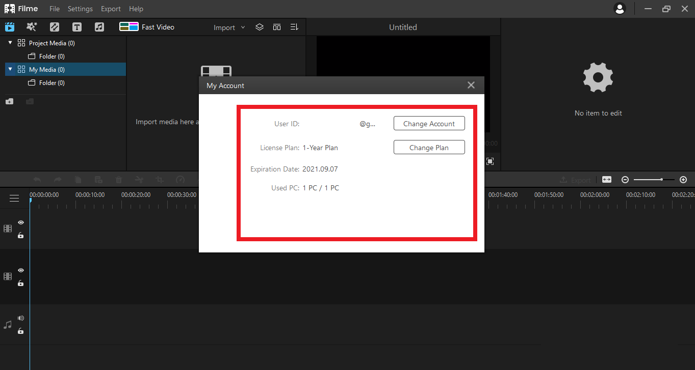Click the Fast Video mode icon
695x370 pixels.
coord(128,26)
